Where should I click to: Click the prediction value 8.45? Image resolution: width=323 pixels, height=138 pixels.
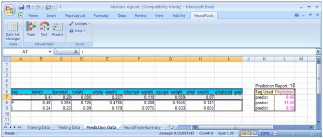point(285,97)
